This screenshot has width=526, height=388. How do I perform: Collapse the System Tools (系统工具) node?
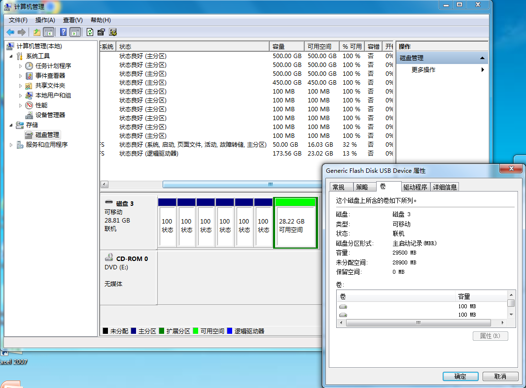(11, 56)
